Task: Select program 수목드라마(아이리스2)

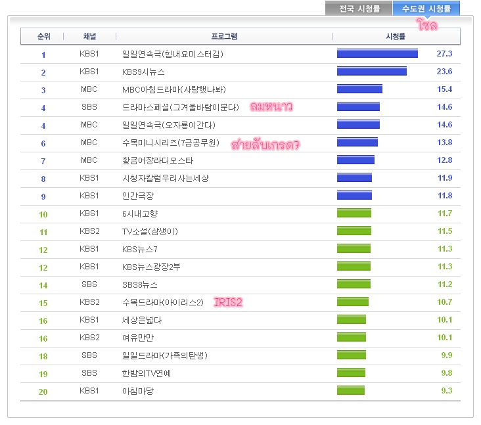Action: [x=163, y=303]
